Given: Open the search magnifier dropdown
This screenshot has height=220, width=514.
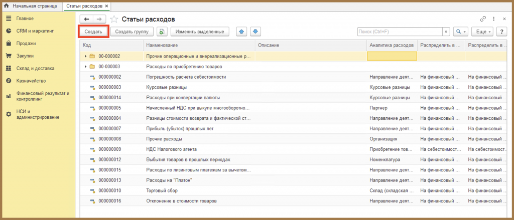Looking at the screenshot, I should [461, 32].
